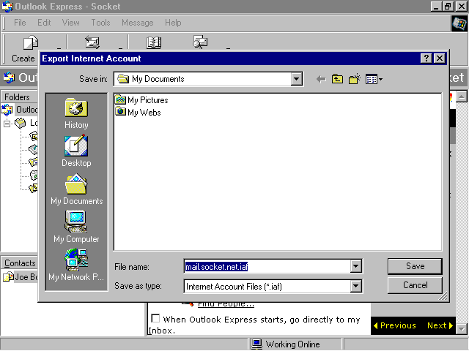This screenshot has height=351, width=469.
Task: Close the Export Internet Account dialog
Action: tap(440, 58)
